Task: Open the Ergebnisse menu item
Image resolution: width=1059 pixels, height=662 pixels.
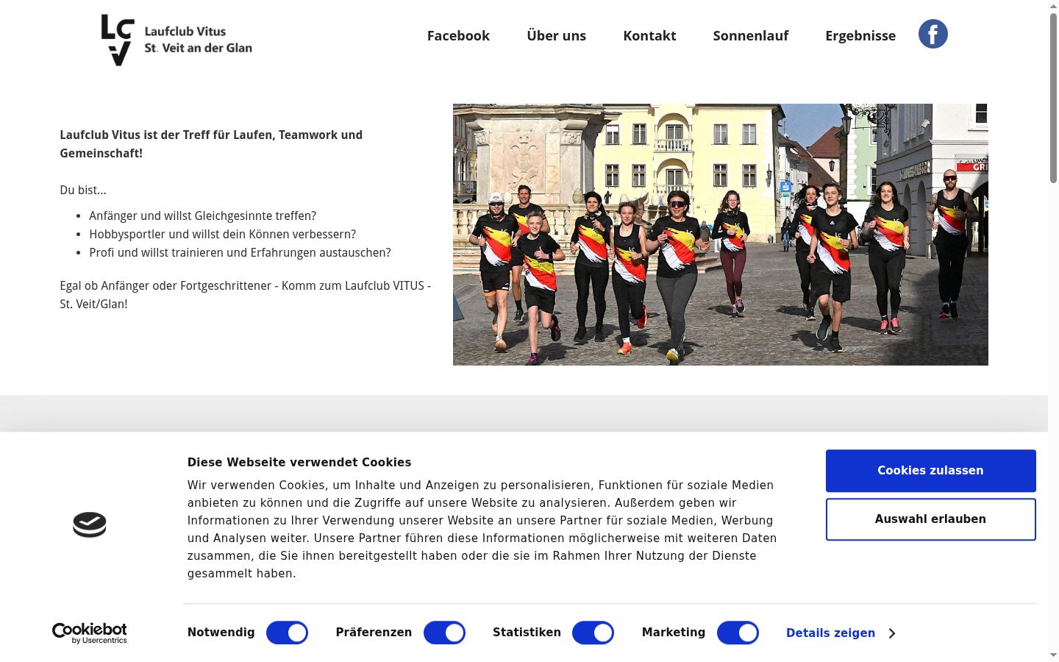Action: pos(860,35)
